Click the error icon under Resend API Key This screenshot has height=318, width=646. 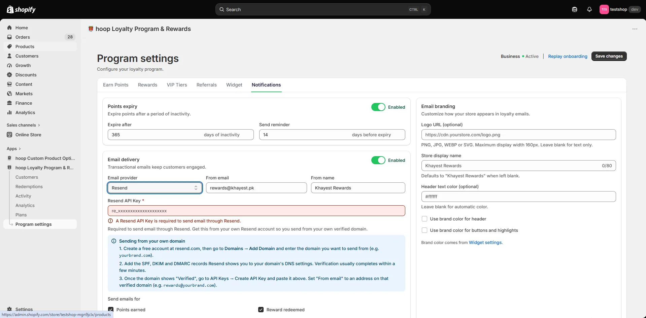coord(110,221)
